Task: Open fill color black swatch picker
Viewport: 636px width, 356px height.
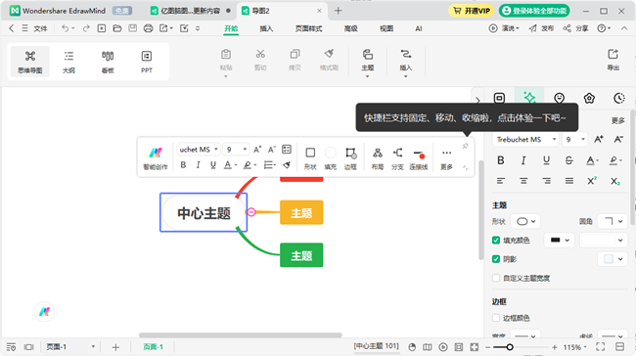Action: [x=560, y=241]
